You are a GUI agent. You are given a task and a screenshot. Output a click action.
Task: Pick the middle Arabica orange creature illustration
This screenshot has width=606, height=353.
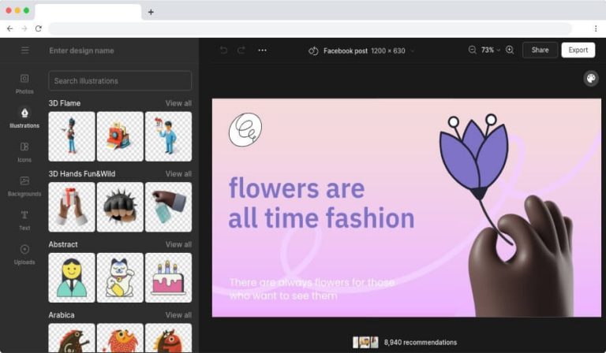[x=120, y=338]
